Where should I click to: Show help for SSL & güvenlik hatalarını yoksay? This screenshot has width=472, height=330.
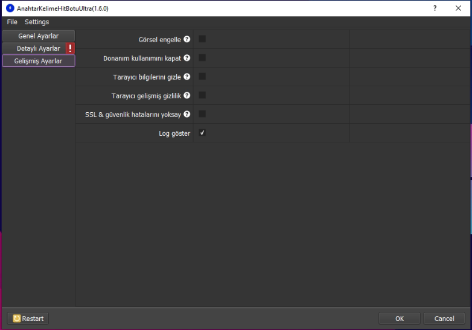pos(187,115)
